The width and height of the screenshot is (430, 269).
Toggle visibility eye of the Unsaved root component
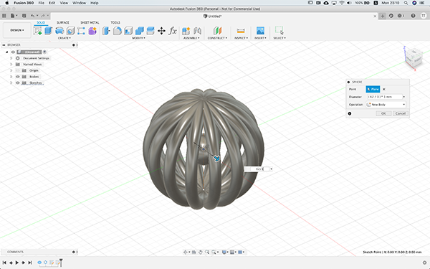(13, 52)
